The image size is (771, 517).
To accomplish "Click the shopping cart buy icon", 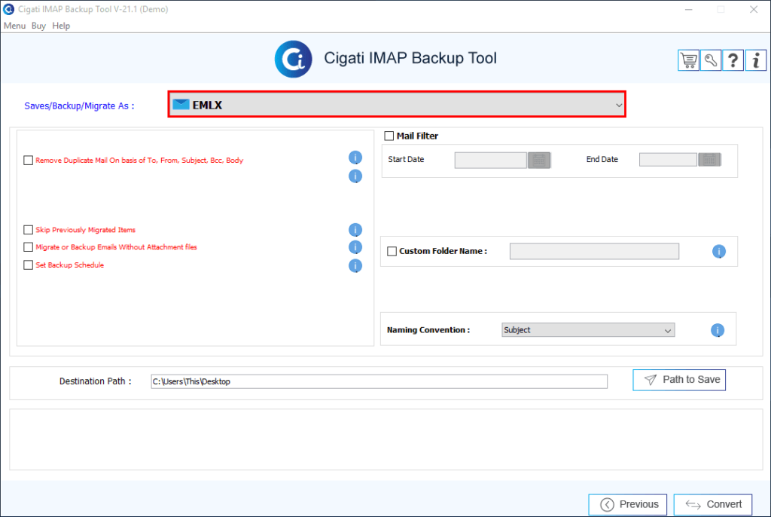I will point(688,60).
